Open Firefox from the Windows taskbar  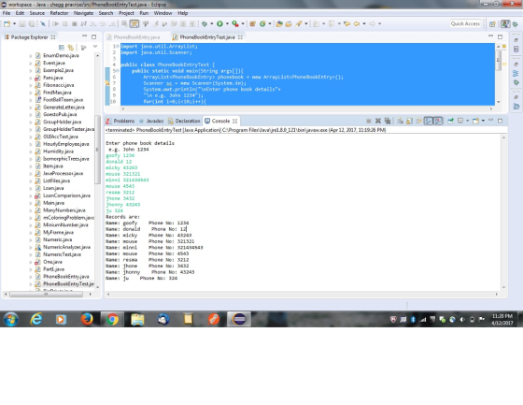tap(87, 320)
